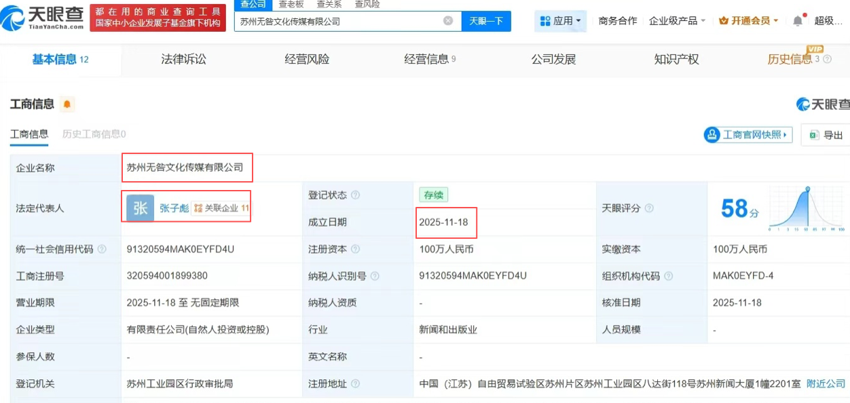Click the 58分 score value
Image resolution: width=850 pixels, height=403 pixels.
click(x=740, y=209)
